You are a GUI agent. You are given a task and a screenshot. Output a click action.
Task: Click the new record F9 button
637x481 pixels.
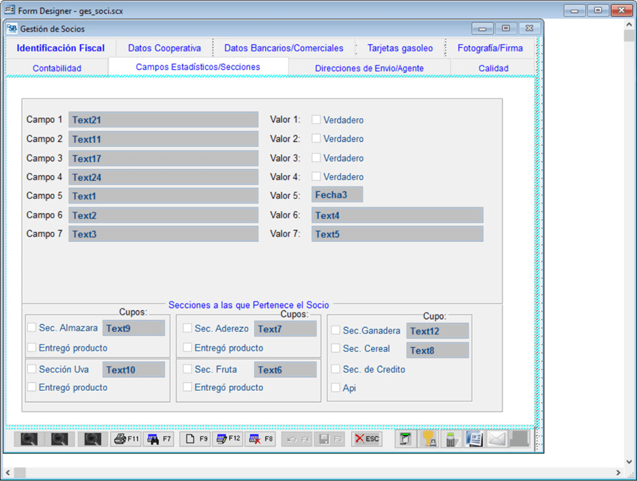[x=195, y=439]
